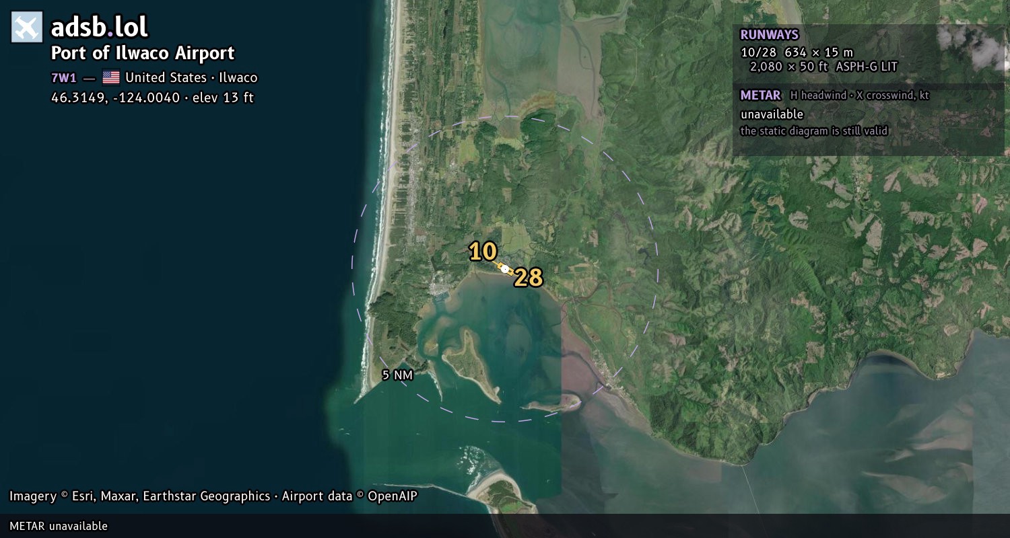Click the 'METAR unavailable' status bar message

click(x=59, y=526)
